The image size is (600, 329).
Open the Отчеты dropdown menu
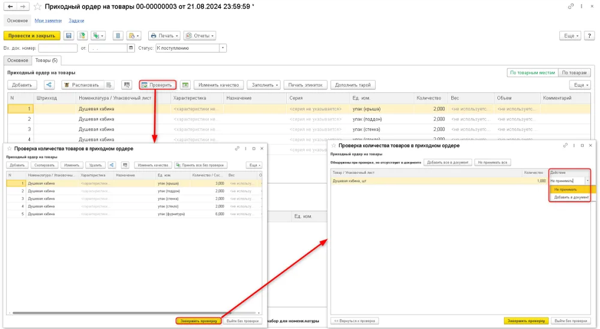[200, 35]
